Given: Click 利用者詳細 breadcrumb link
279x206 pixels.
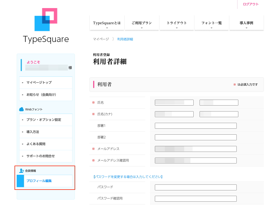Looking at the screenshot, I should pos(125,39).
